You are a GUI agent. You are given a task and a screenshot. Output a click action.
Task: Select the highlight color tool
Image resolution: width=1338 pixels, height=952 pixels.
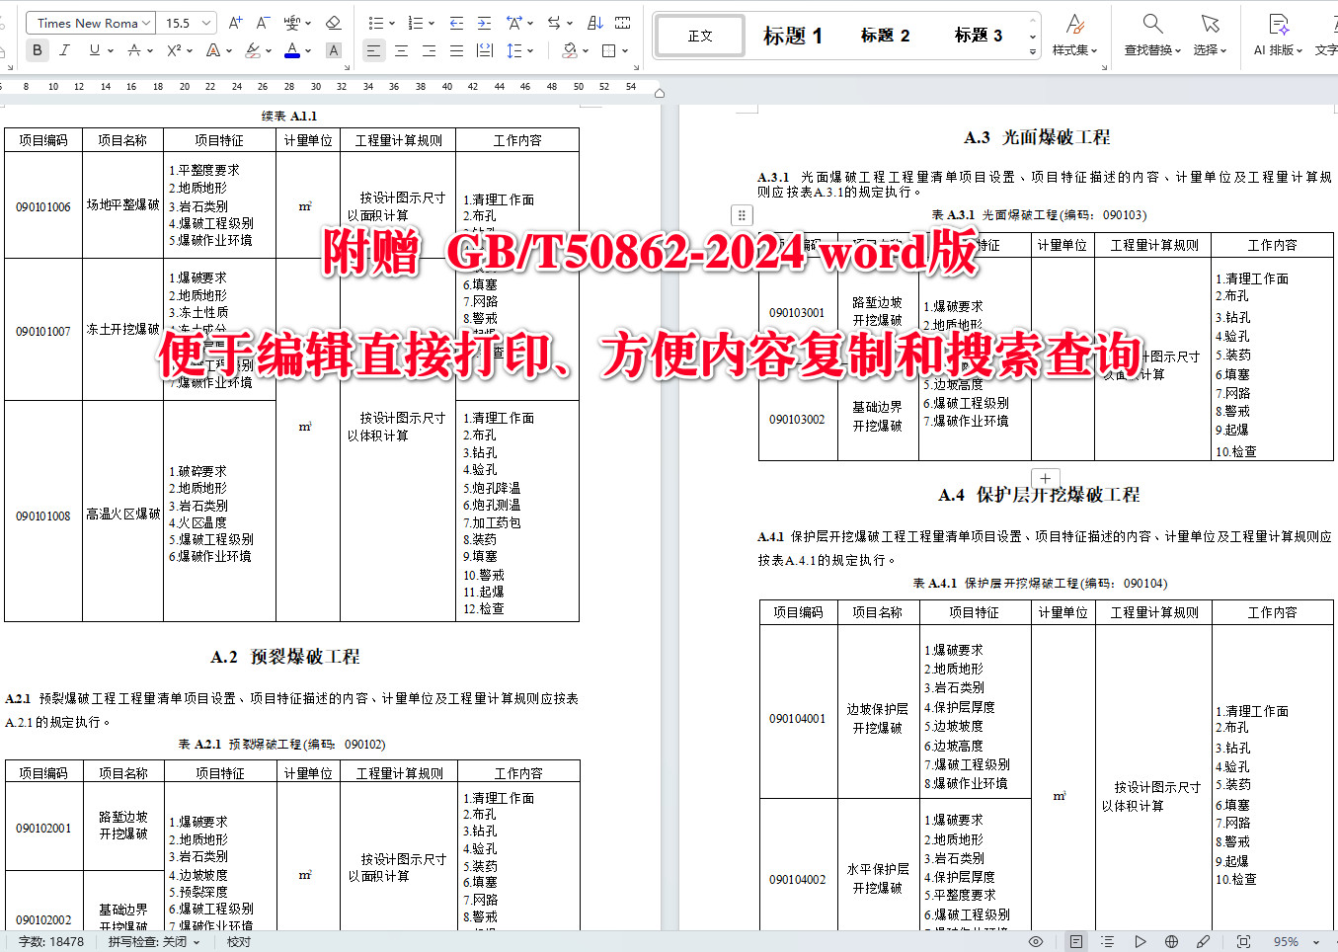coord(254,49)
